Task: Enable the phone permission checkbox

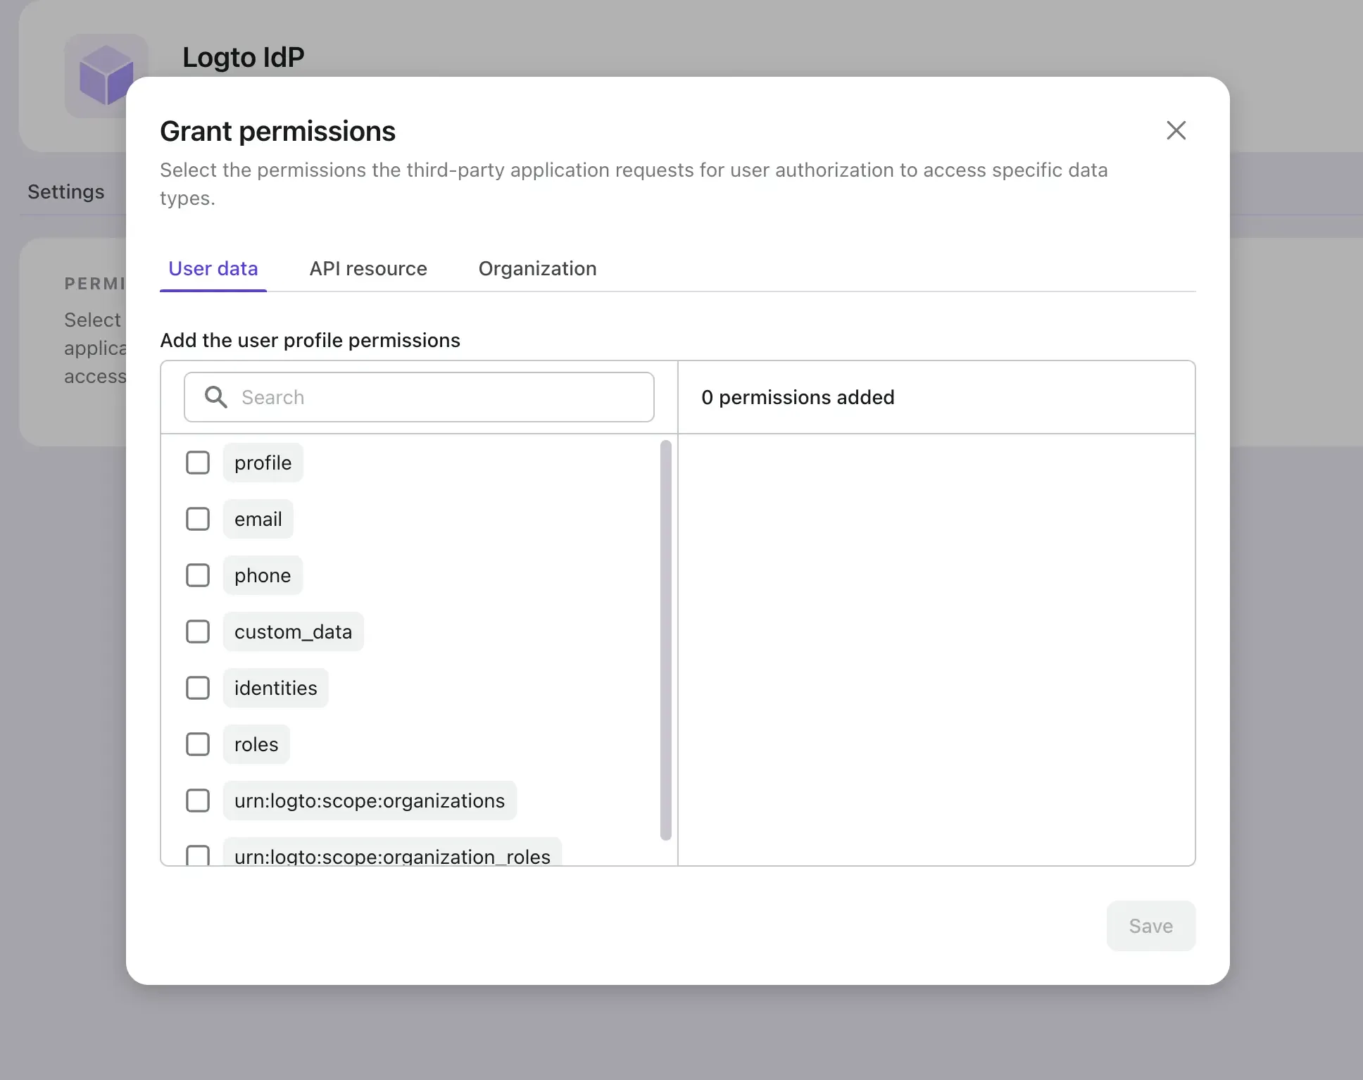Action: pyautogui.click(x=197, y=575)
